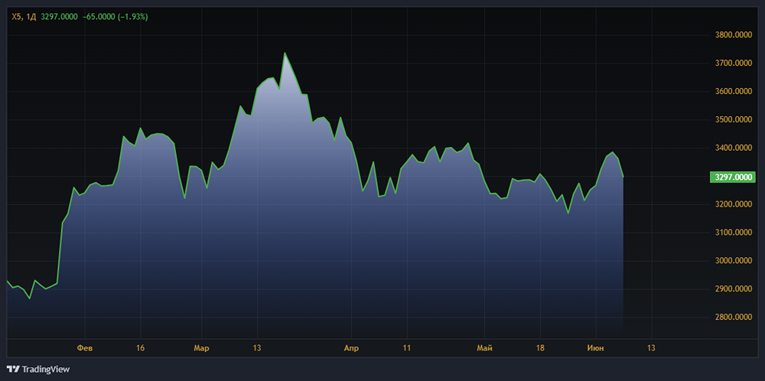Click the 3700.0000 price axis label

(733, 63)
